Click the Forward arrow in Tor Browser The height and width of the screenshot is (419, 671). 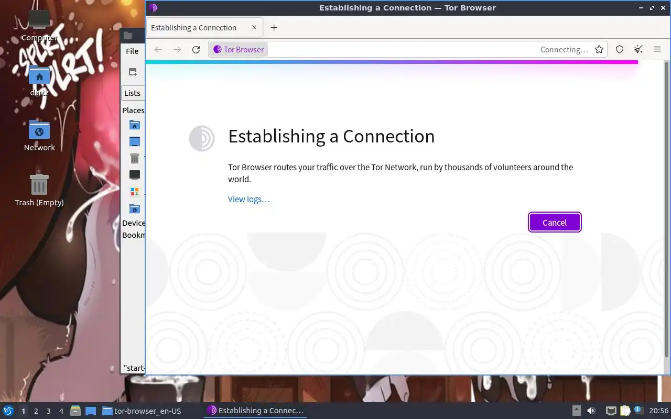point(177,49)
